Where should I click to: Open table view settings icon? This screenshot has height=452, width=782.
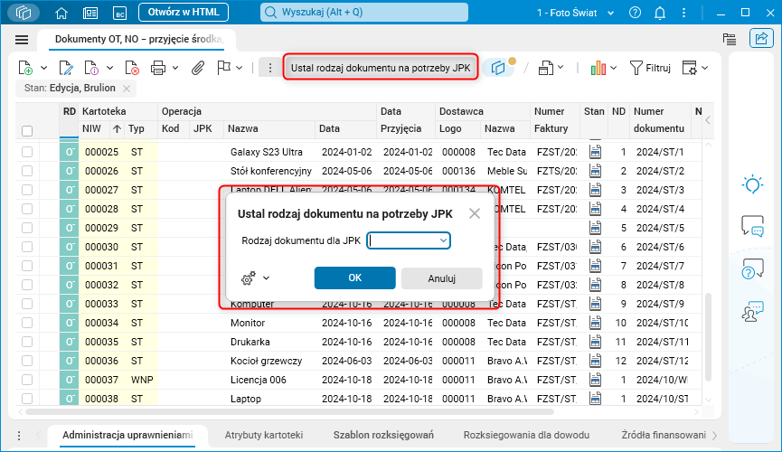point(690,68)
